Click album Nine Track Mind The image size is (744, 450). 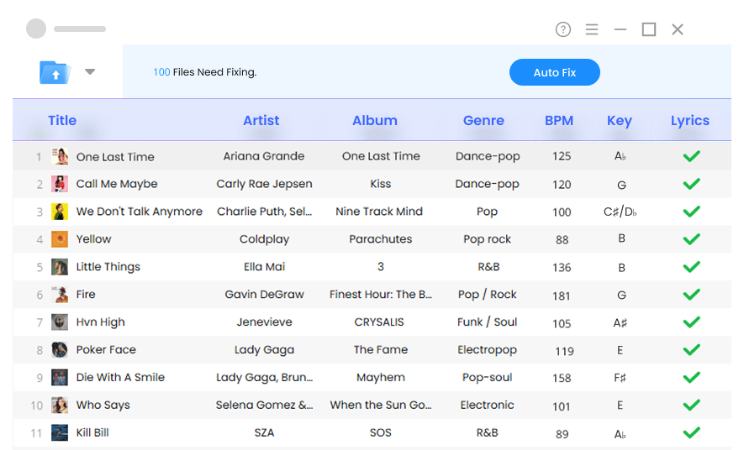coord(379,212)
